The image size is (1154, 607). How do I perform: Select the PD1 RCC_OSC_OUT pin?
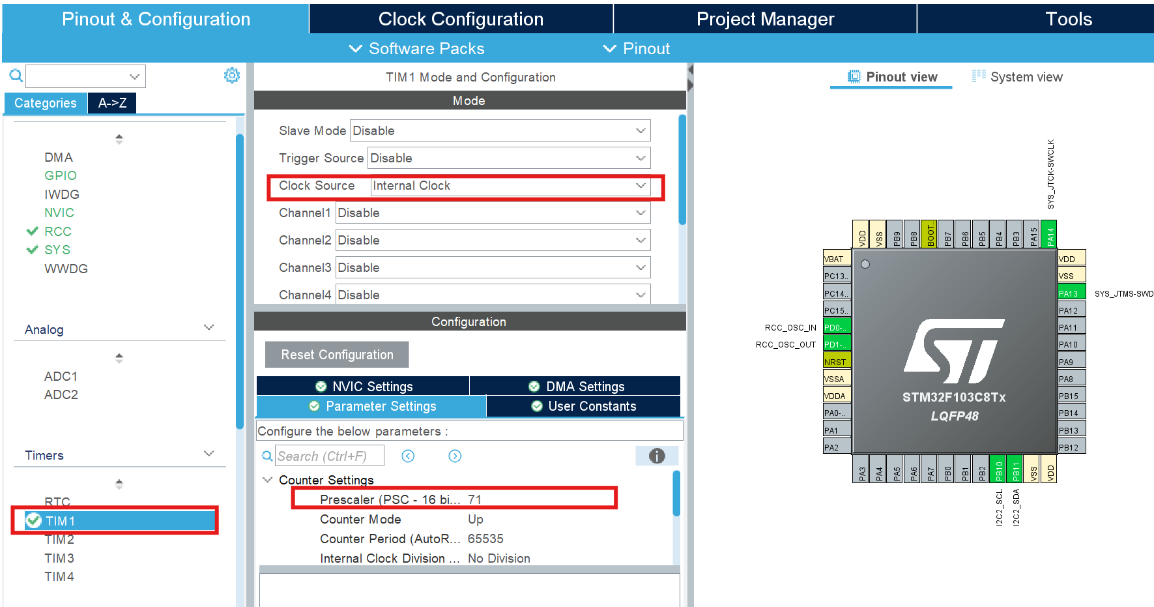click(x=837, y=344)
